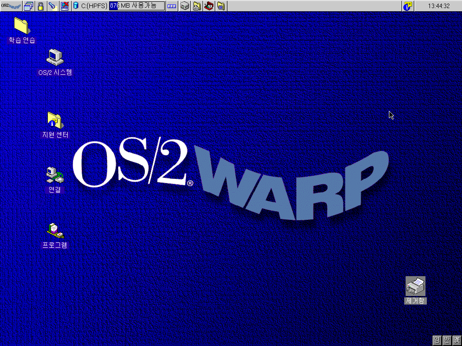
Task: Select the 제거함 shredder icon
Action: 416,286
